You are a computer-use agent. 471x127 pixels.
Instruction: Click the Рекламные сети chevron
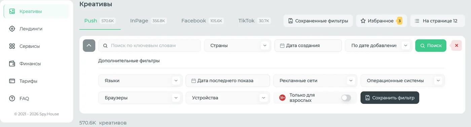tap(351, 81)
